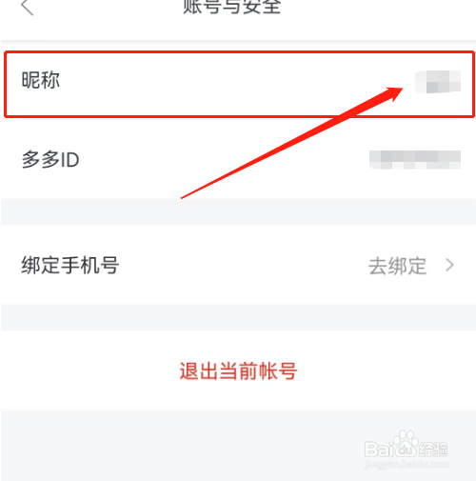476x481 pixels.
Task: Click the Bai text in Baidu watermark
Action: [x=380, y=449]
